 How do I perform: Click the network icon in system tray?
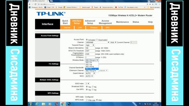[x=148, y=104]
